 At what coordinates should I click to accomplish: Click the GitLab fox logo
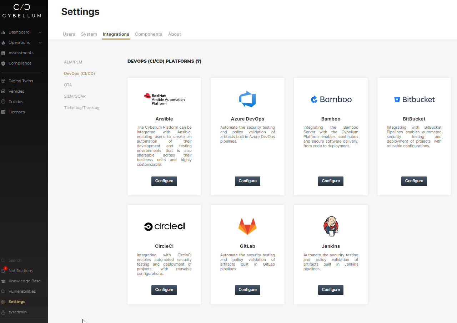(247, 226)
